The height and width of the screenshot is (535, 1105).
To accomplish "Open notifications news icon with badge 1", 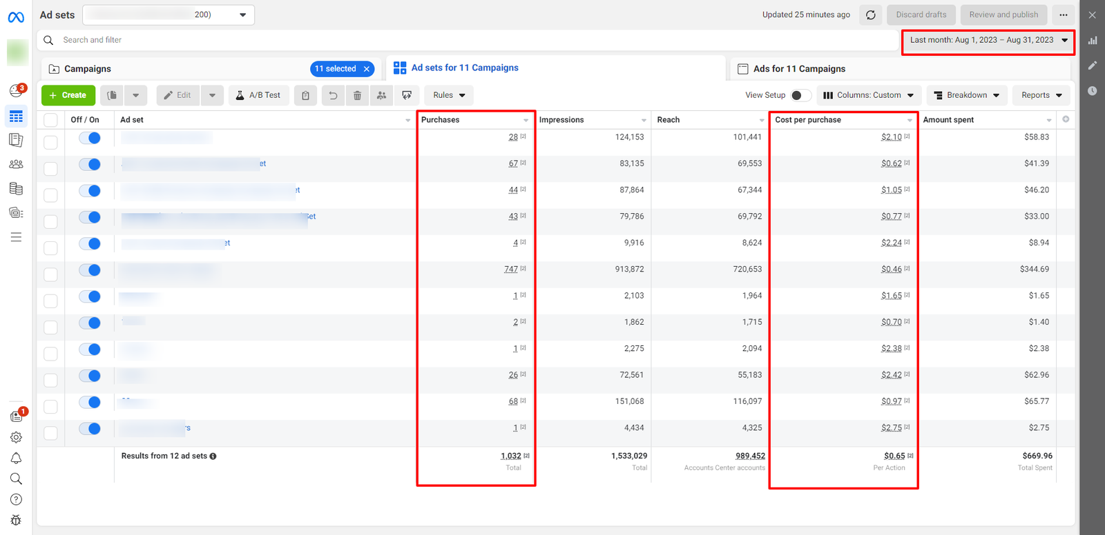I will pyautogui.click(x=17, y=416).
